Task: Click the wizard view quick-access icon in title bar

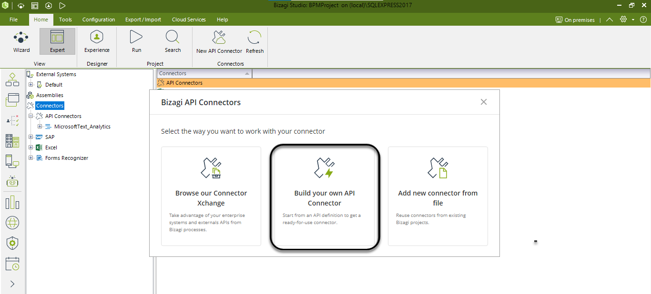Action: 20,6
